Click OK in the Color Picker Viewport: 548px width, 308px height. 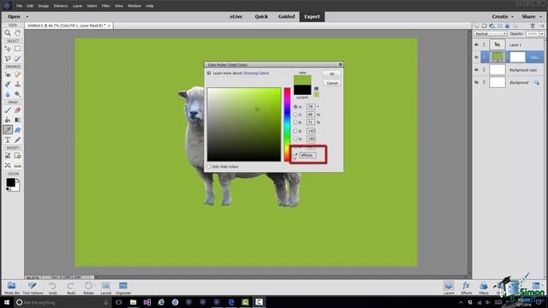point(332,74)
